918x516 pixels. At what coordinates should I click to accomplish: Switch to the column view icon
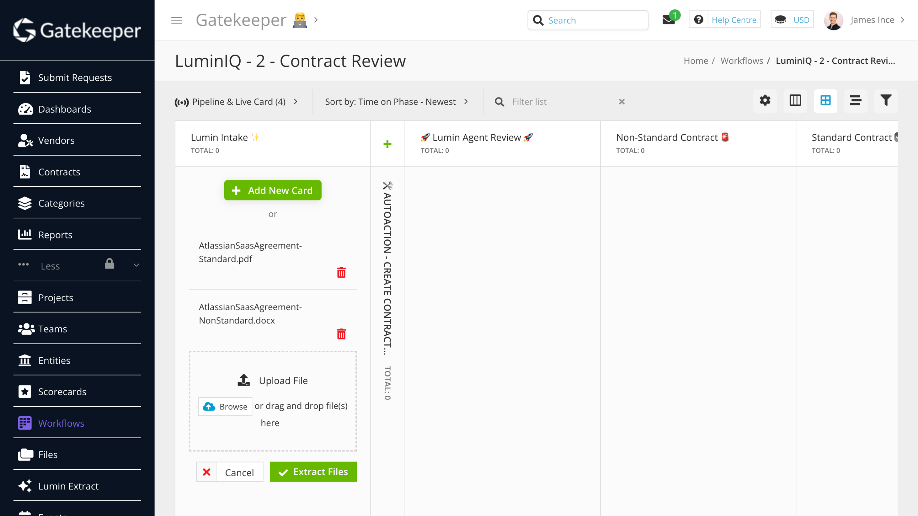coord(795,101)
